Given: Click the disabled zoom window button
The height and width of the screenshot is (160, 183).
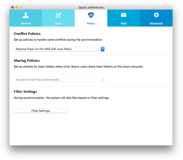Looking at the screenshot, I should point(21,7).
